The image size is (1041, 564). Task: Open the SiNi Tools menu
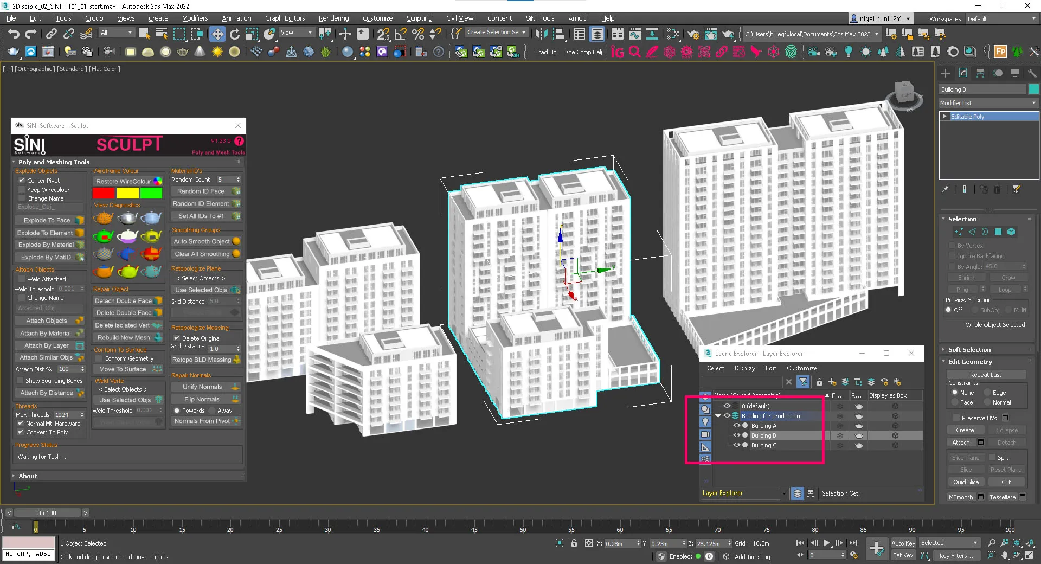point(539,18)
